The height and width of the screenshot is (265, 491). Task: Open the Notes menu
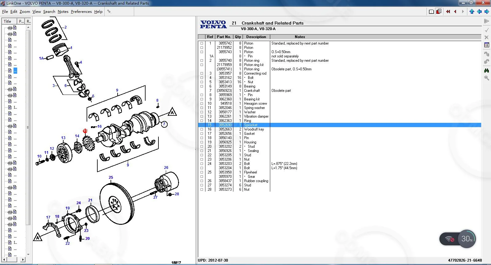[63, 12]
